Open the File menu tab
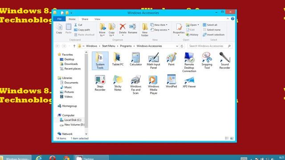Viewport: 285px width, 160px height. coord(59,19)
